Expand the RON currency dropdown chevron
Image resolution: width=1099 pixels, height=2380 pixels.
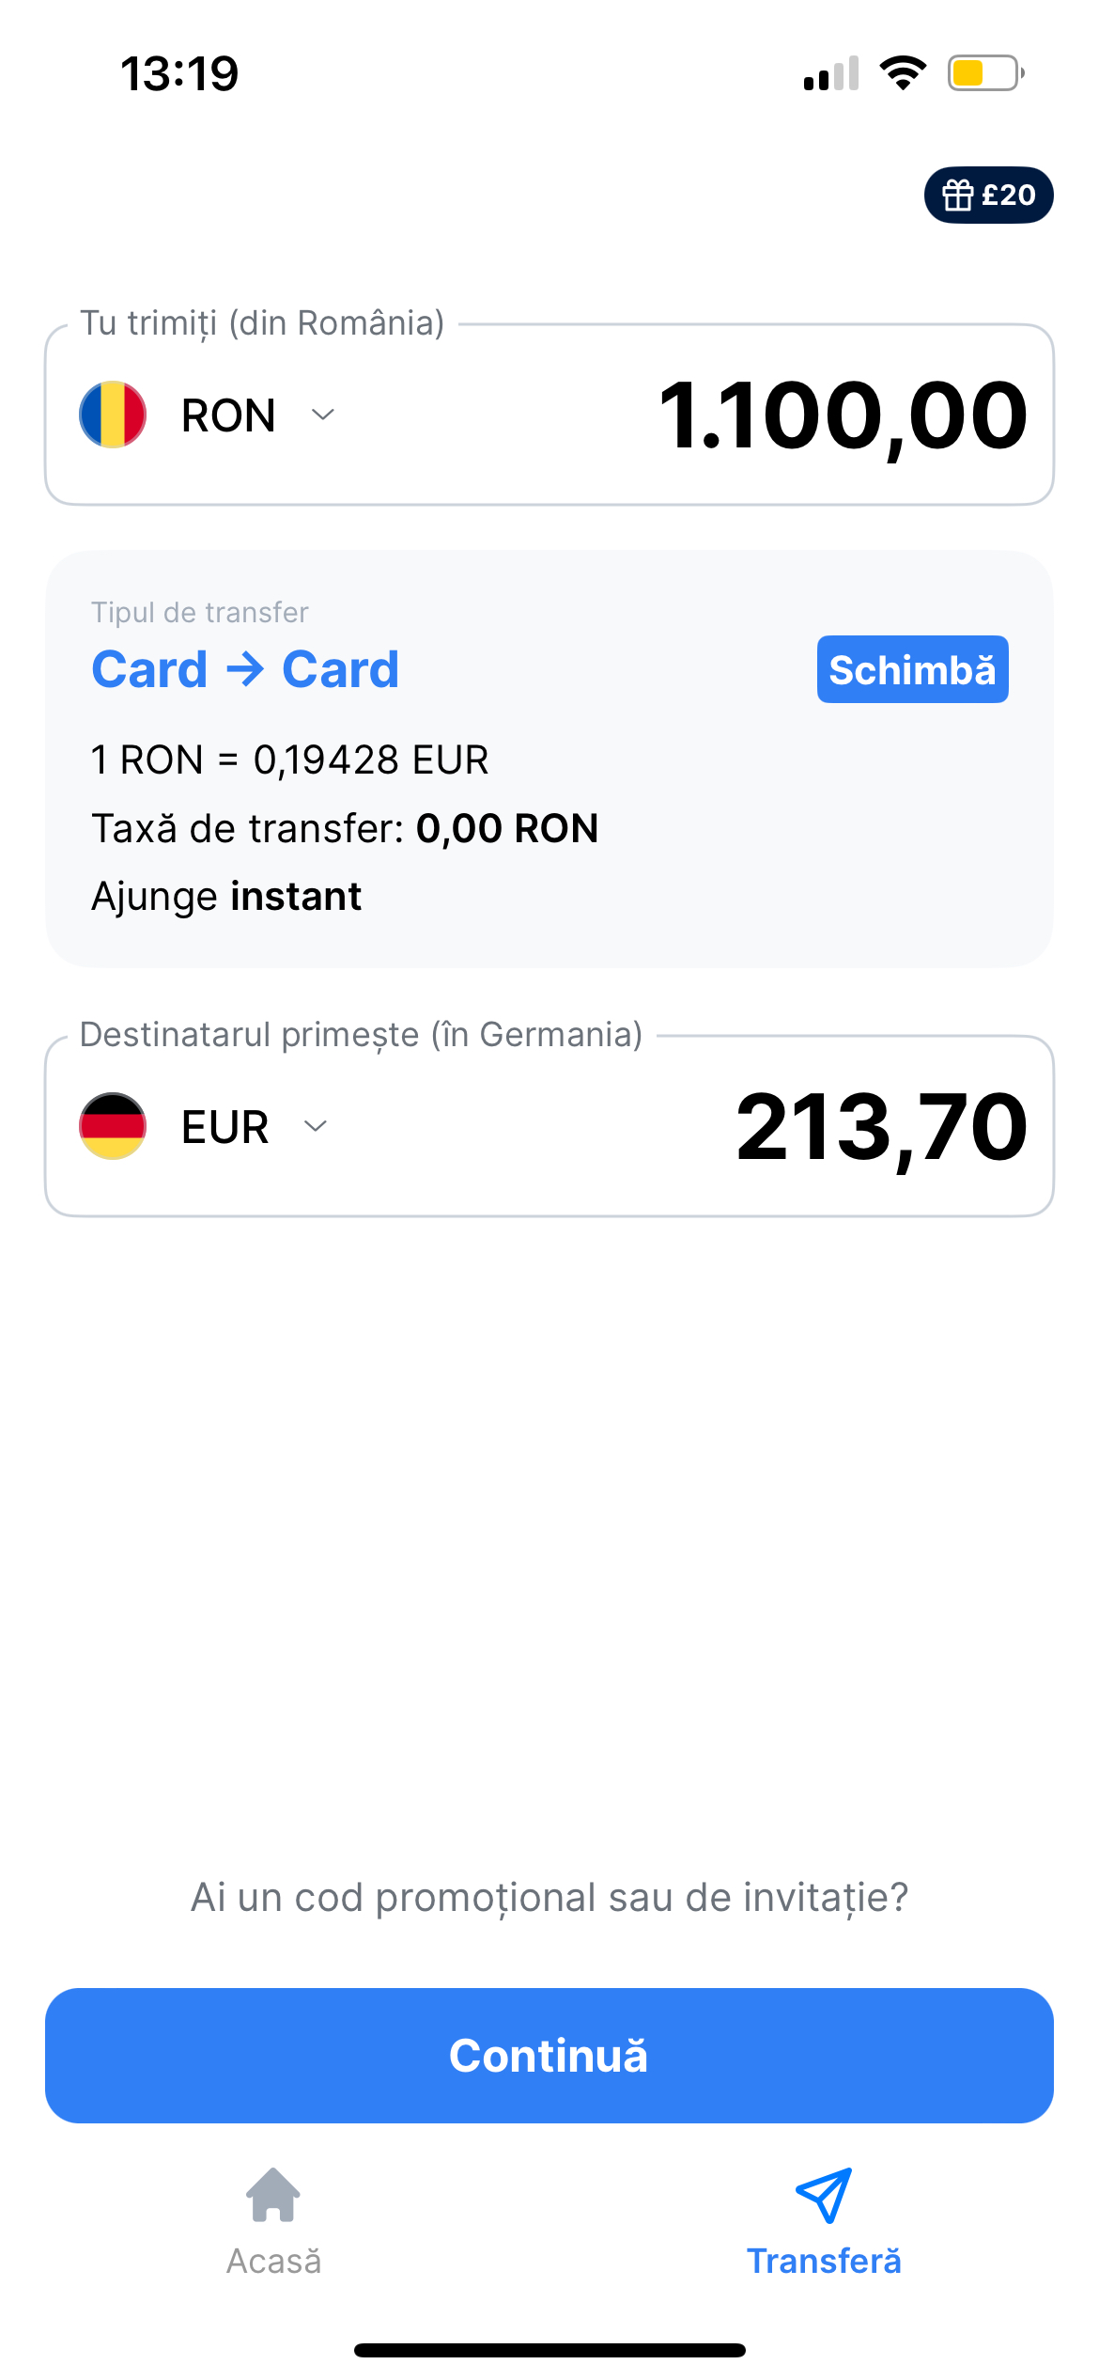pyautogui.click(x=323, y=415)
